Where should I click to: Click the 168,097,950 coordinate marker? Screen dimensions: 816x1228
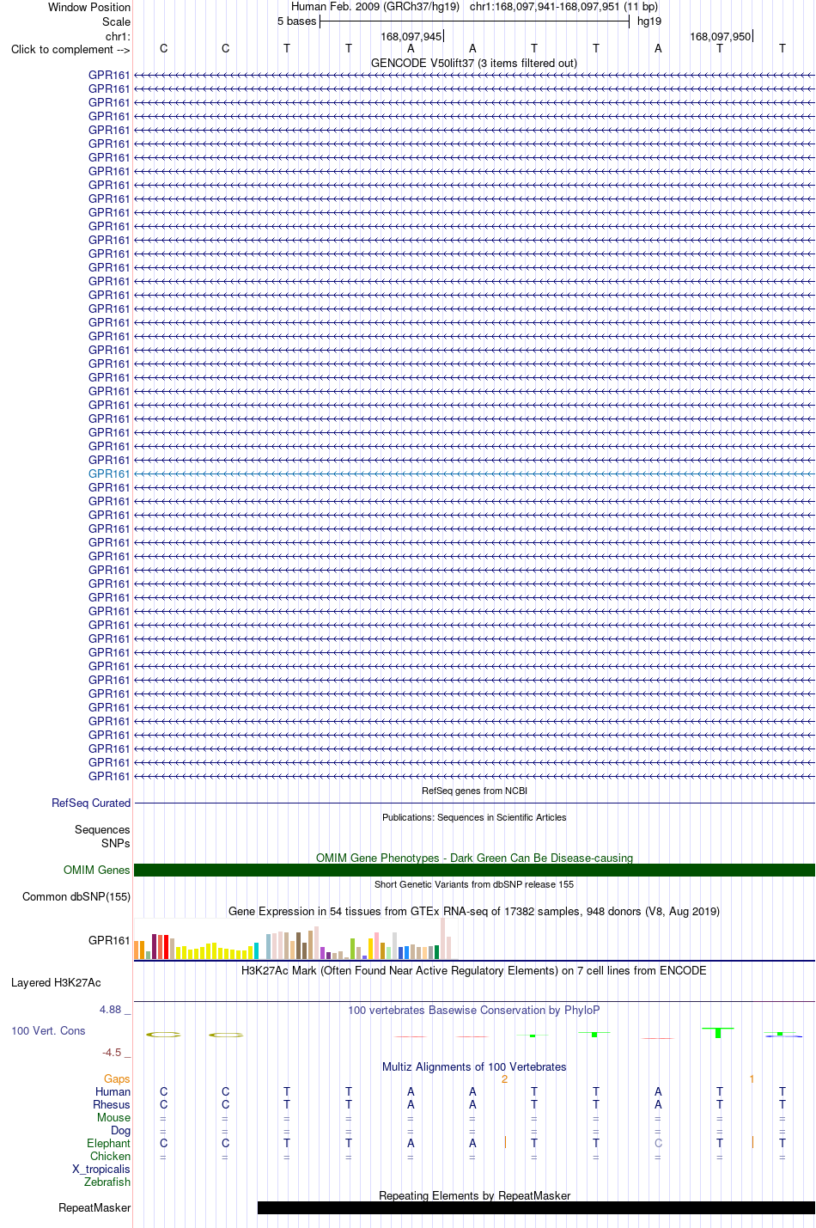721,36
